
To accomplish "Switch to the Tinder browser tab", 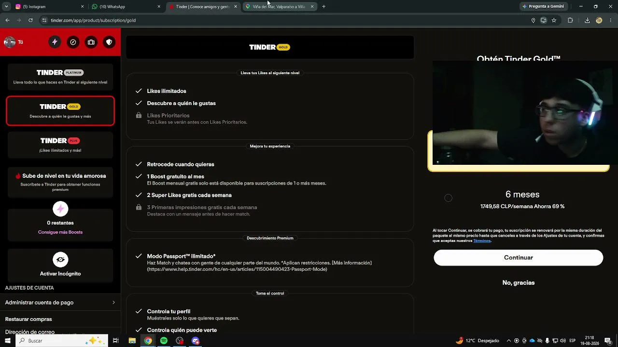I will (x=203, y=7).
